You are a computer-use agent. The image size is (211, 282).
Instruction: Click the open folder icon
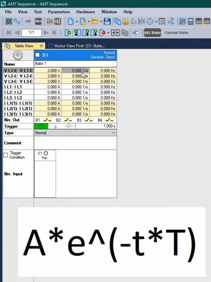point(95,22)
